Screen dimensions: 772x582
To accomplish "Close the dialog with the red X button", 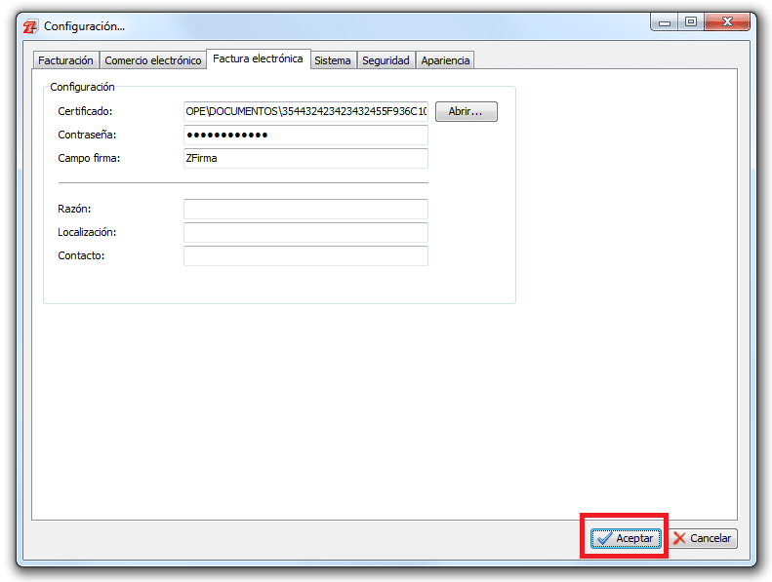I will [x=727, y=21].
